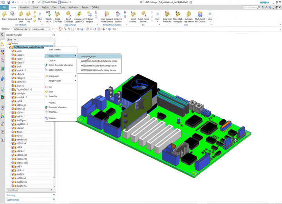Choose the Keep-in Area tool
Screen dimensions: 282x204
[x=21, y=16]
